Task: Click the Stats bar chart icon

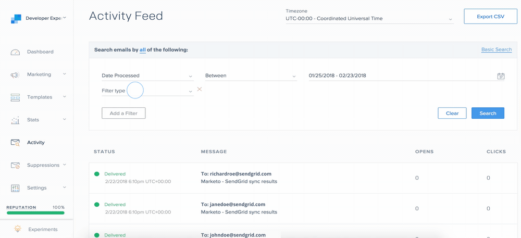Action: pos(15,120)
